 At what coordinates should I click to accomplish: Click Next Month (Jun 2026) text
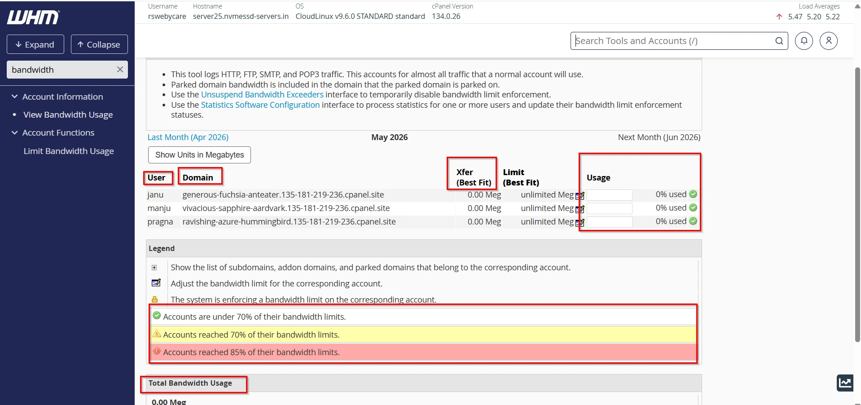(659, 137)
